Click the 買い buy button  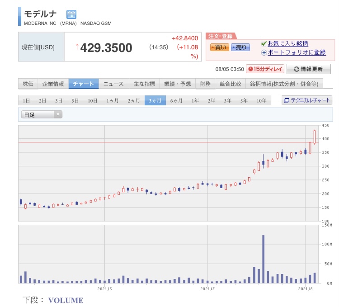point(219,47)
